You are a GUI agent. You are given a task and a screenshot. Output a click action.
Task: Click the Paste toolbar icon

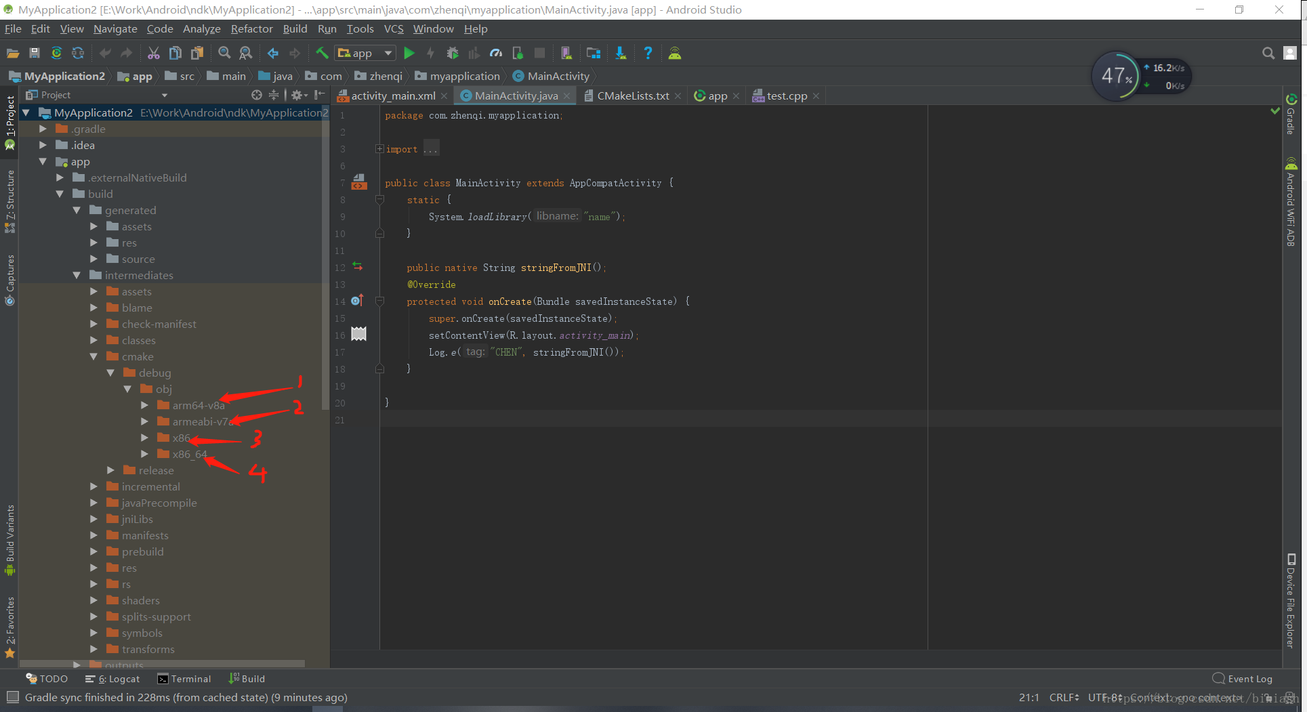(197, 53)
